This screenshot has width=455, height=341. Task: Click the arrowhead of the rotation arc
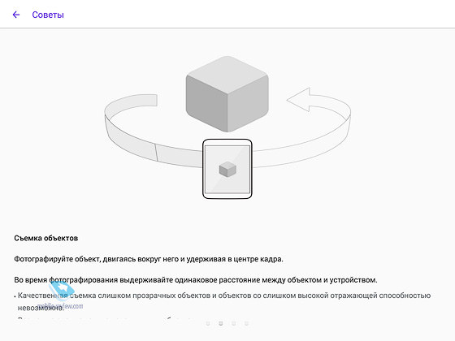[298, 99]
